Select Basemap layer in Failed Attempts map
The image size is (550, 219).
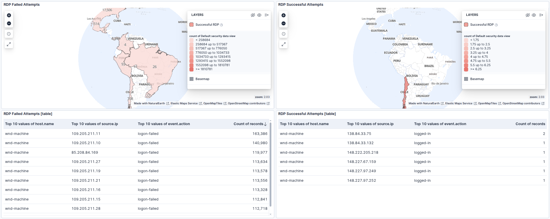(202, 79)
